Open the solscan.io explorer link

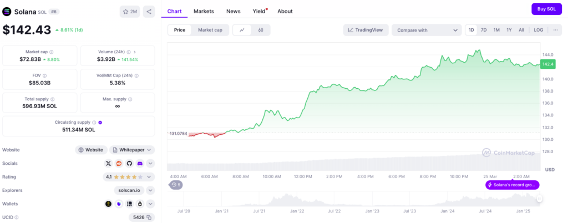click(x=129, y=190)
